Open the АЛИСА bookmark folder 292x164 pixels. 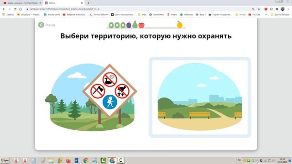240,15
